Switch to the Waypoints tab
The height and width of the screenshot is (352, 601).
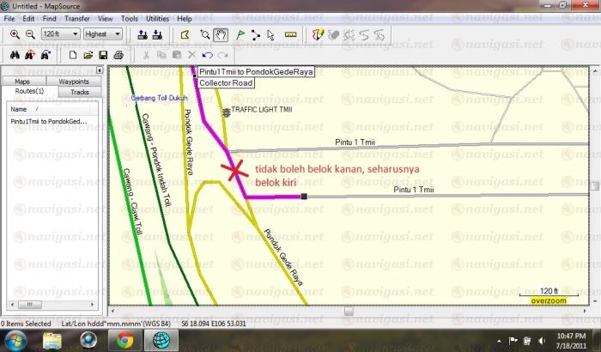73,81
